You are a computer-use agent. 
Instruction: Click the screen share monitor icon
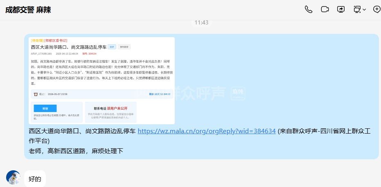(341, 9)
